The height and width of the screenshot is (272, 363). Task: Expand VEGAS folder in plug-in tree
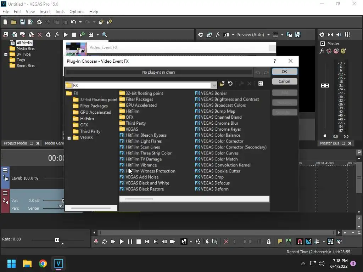tap(69, 138)
